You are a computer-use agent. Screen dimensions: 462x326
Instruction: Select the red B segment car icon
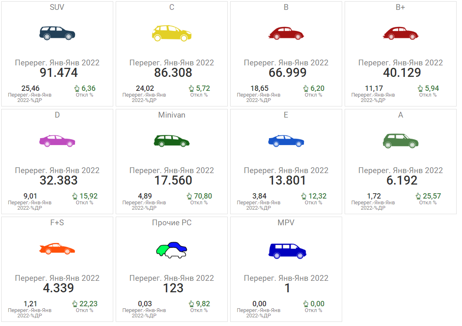(x=286, y=33)
